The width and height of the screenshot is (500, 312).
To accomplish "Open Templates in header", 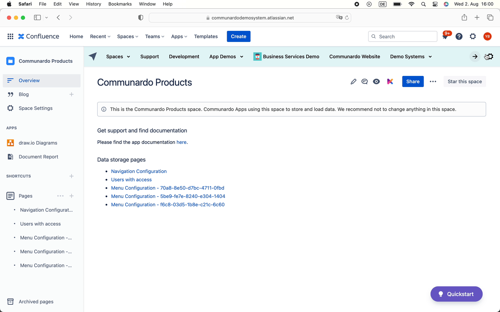I will tap(206, 36).
